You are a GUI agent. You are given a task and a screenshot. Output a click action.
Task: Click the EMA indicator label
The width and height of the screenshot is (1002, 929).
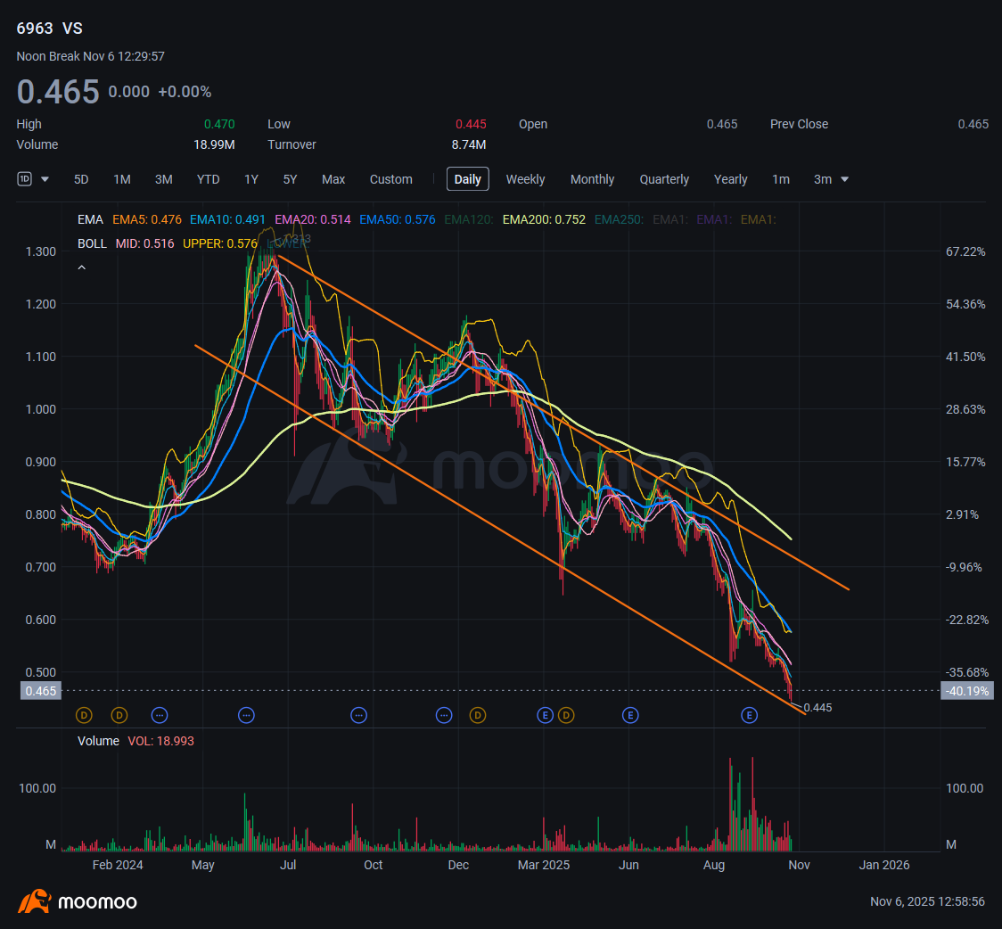click(90, 220)
